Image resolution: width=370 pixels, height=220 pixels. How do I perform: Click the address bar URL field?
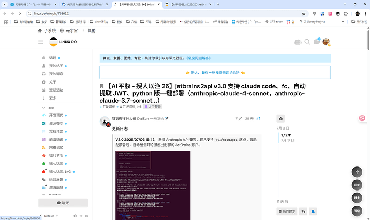pos(165,14)
